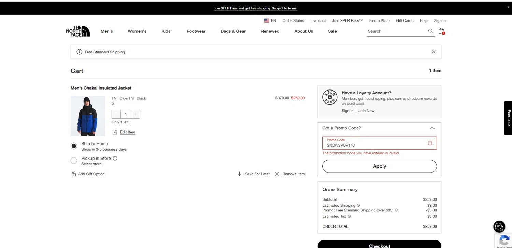Click the Save For Later link
Viewport: 512px width, 248px height.
(x=257, y=174)
